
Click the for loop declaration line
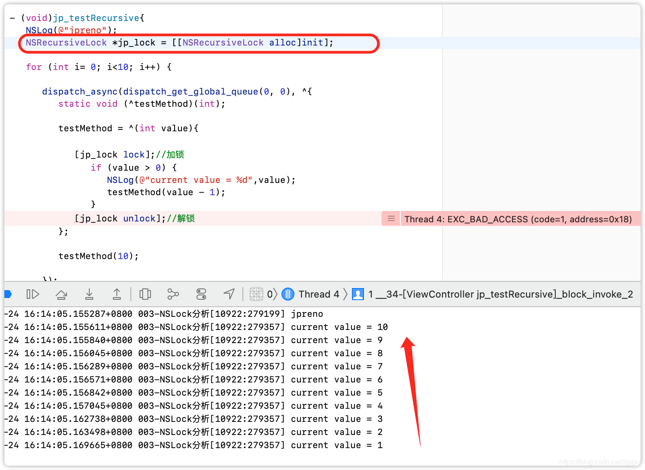click(x=98, y=67)
